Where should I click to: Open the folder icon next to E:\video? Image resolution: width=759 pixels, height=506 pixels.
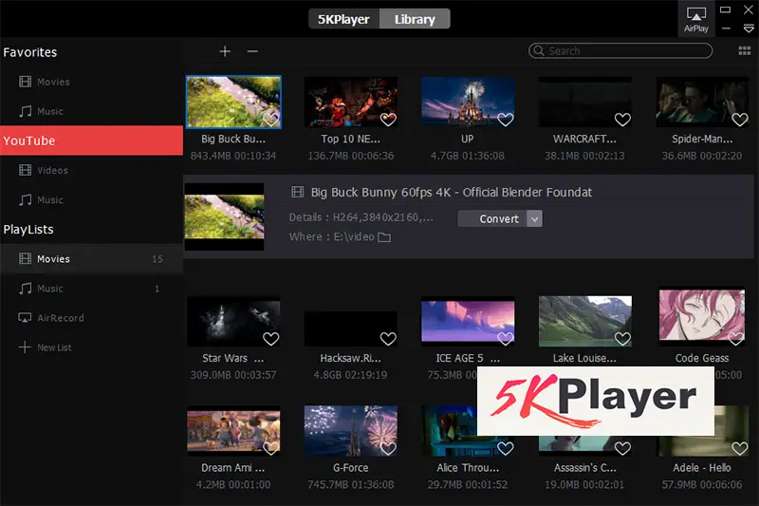click(x=384, y=237)
